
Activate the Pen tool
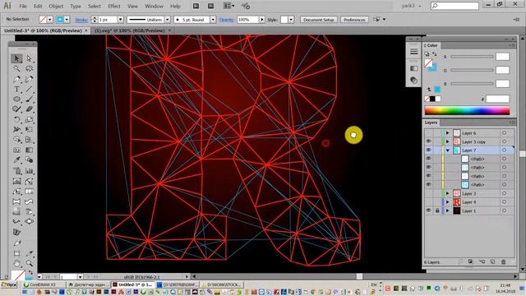pos(16,79)
